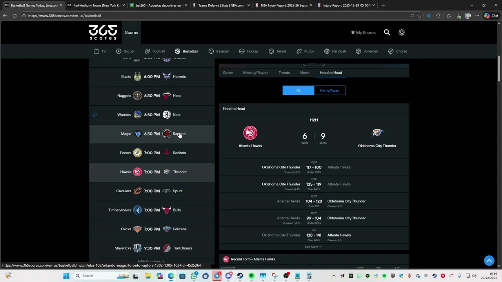This screenshot has width=502, height=282.
Task: Click the Rockets team logo
Action: point(167,153)
